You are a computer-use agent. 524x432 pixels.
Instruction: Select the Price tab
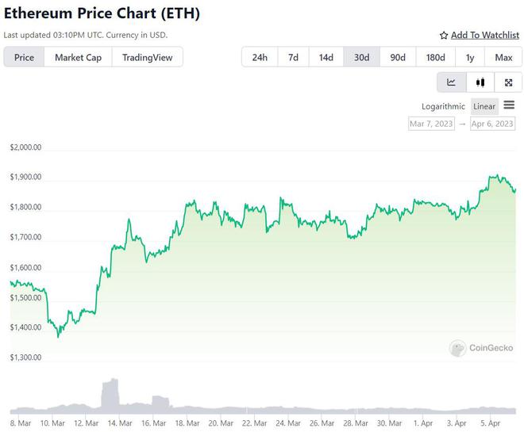tap(24, 57)
